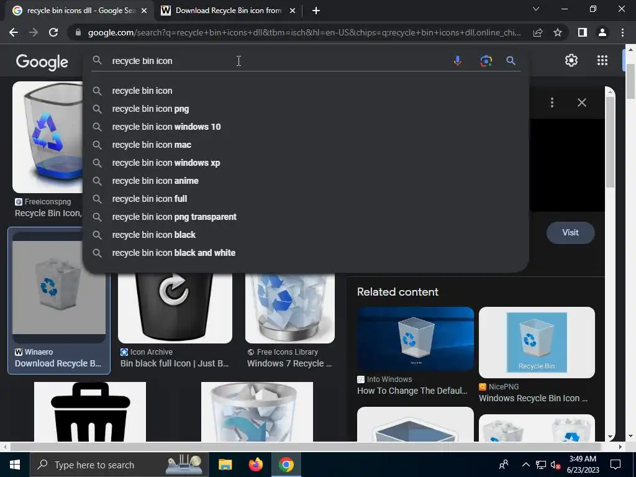Open the People taskbar icon
Screen dimensions: 636x477
tap(503, 465)
